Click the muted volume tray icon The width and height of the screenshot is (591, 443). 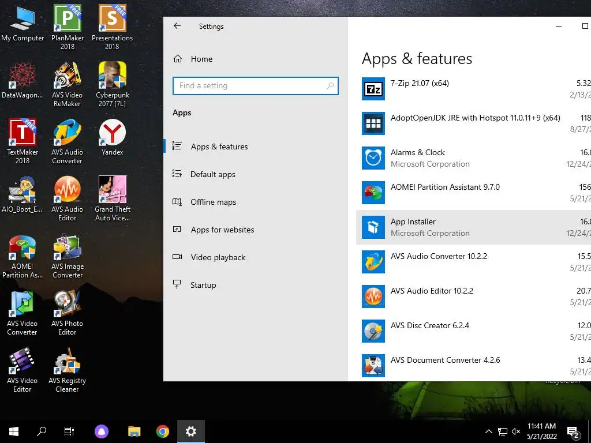point(516,431)
